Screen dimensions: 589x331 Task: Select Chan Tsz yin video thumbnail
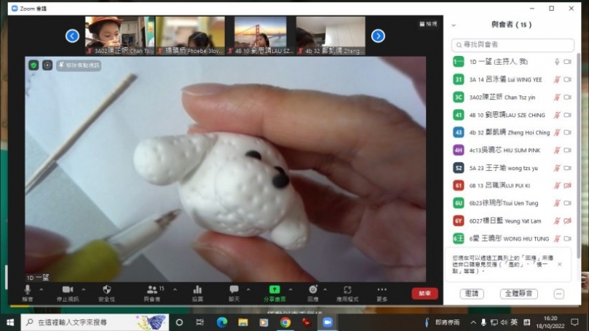click(x=119, y=36)
